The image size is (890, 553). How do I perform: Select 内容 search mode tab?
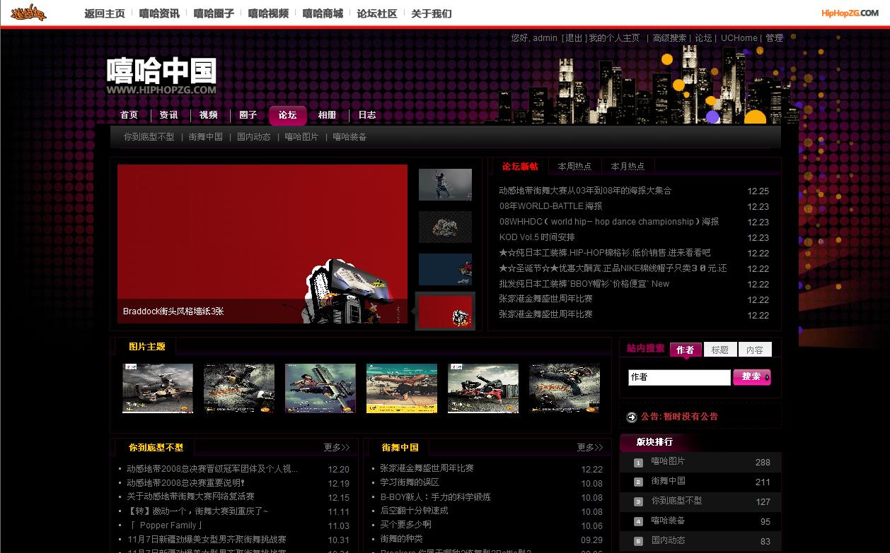[x=755, y=350]
